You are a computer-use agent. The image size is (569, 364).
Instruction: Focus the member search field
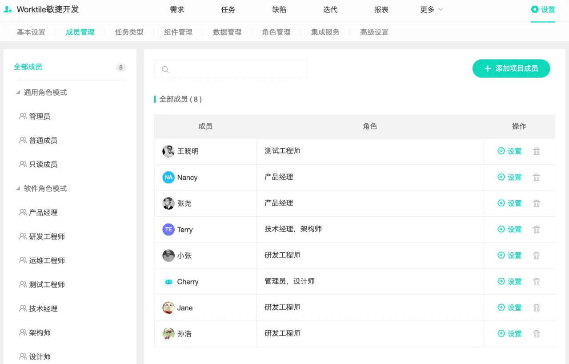pos(231,69)
